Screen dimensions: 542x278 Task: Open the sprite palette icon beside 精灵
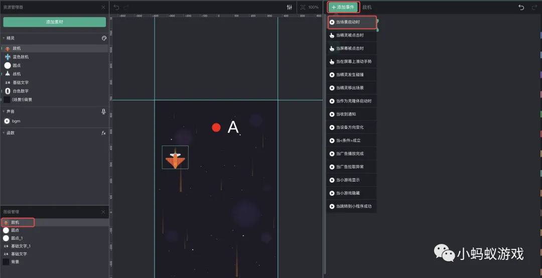click(104, 38)
